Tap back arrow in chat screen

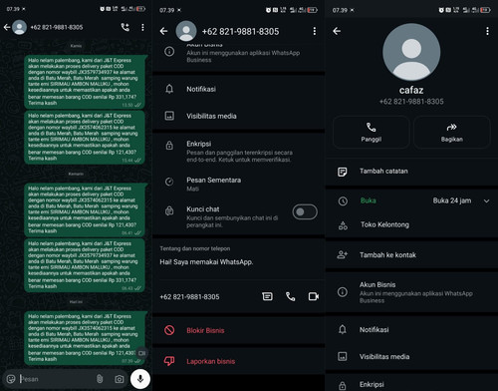7,27
